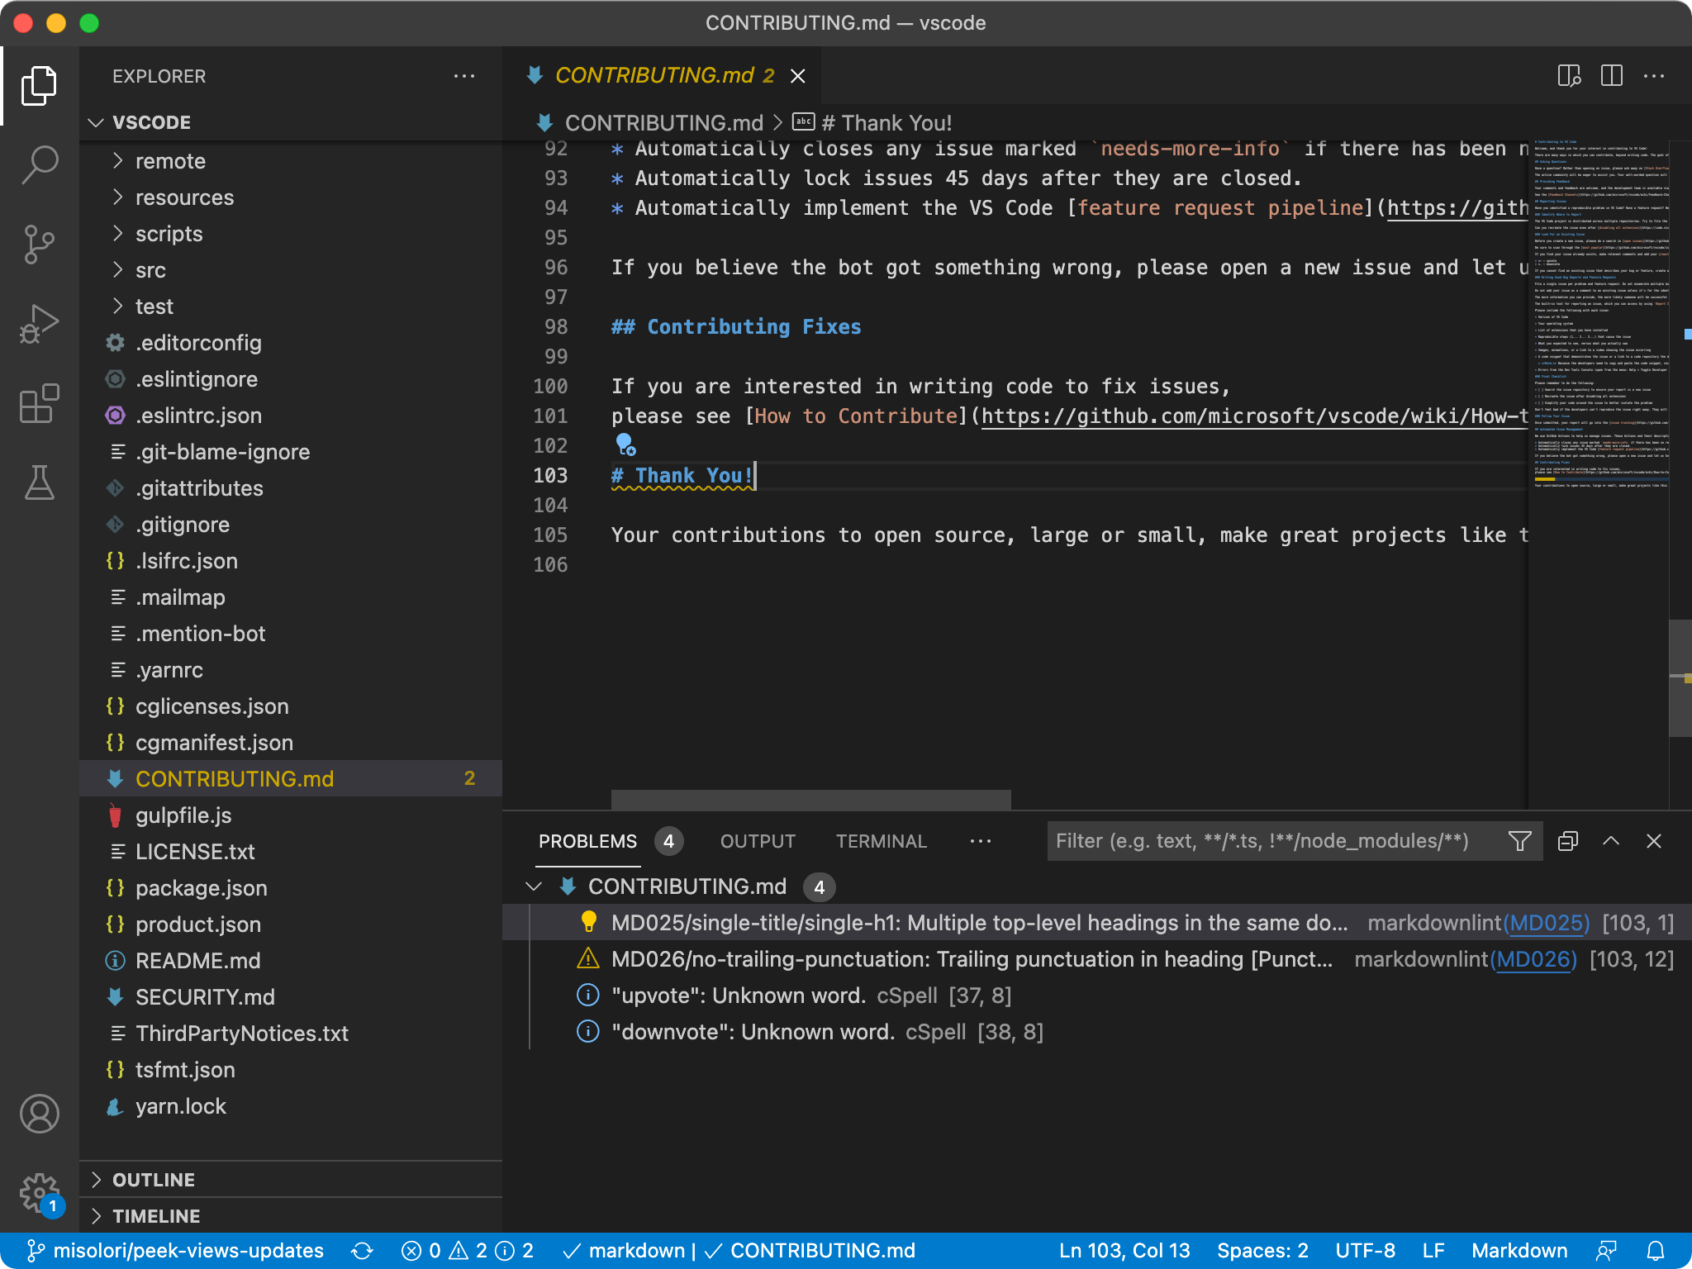Switch to the OUTPUT tab
This screenshot has height=1269, width=1692.
tap(757, 841)
